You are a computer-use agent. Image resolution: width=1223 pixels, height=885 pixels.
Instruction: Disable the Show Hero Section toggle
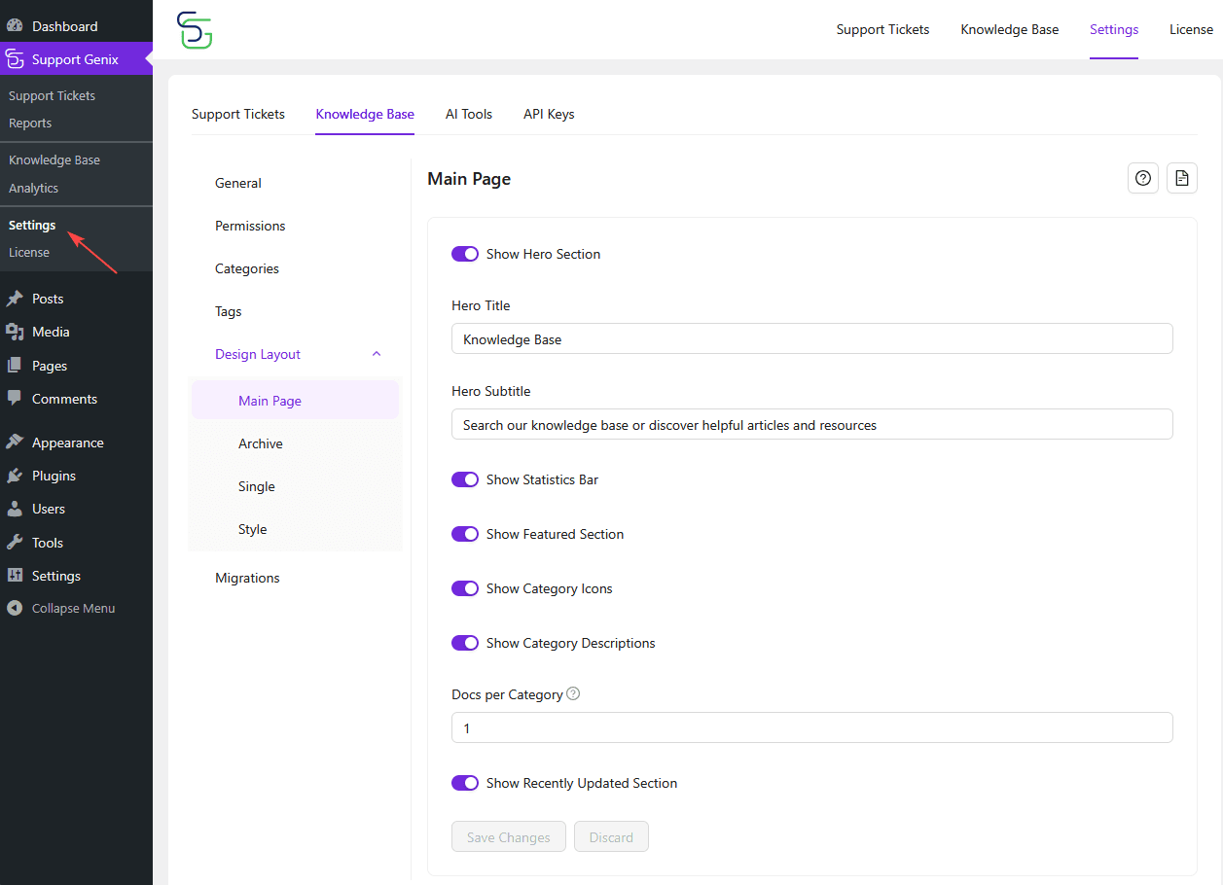(x=465, y=253)
